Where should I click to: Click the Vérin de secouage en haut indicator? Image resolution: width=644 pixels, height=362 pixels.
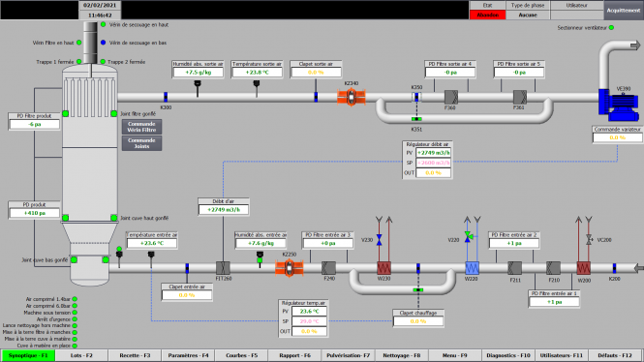click(x=103, y=24)
